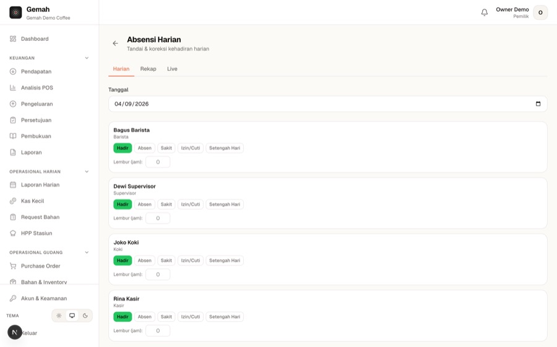Image resolution: width=557 pixels, height=347 pixels.
Task: Select dark theme moon icon
Action: [x=85, y=316]
